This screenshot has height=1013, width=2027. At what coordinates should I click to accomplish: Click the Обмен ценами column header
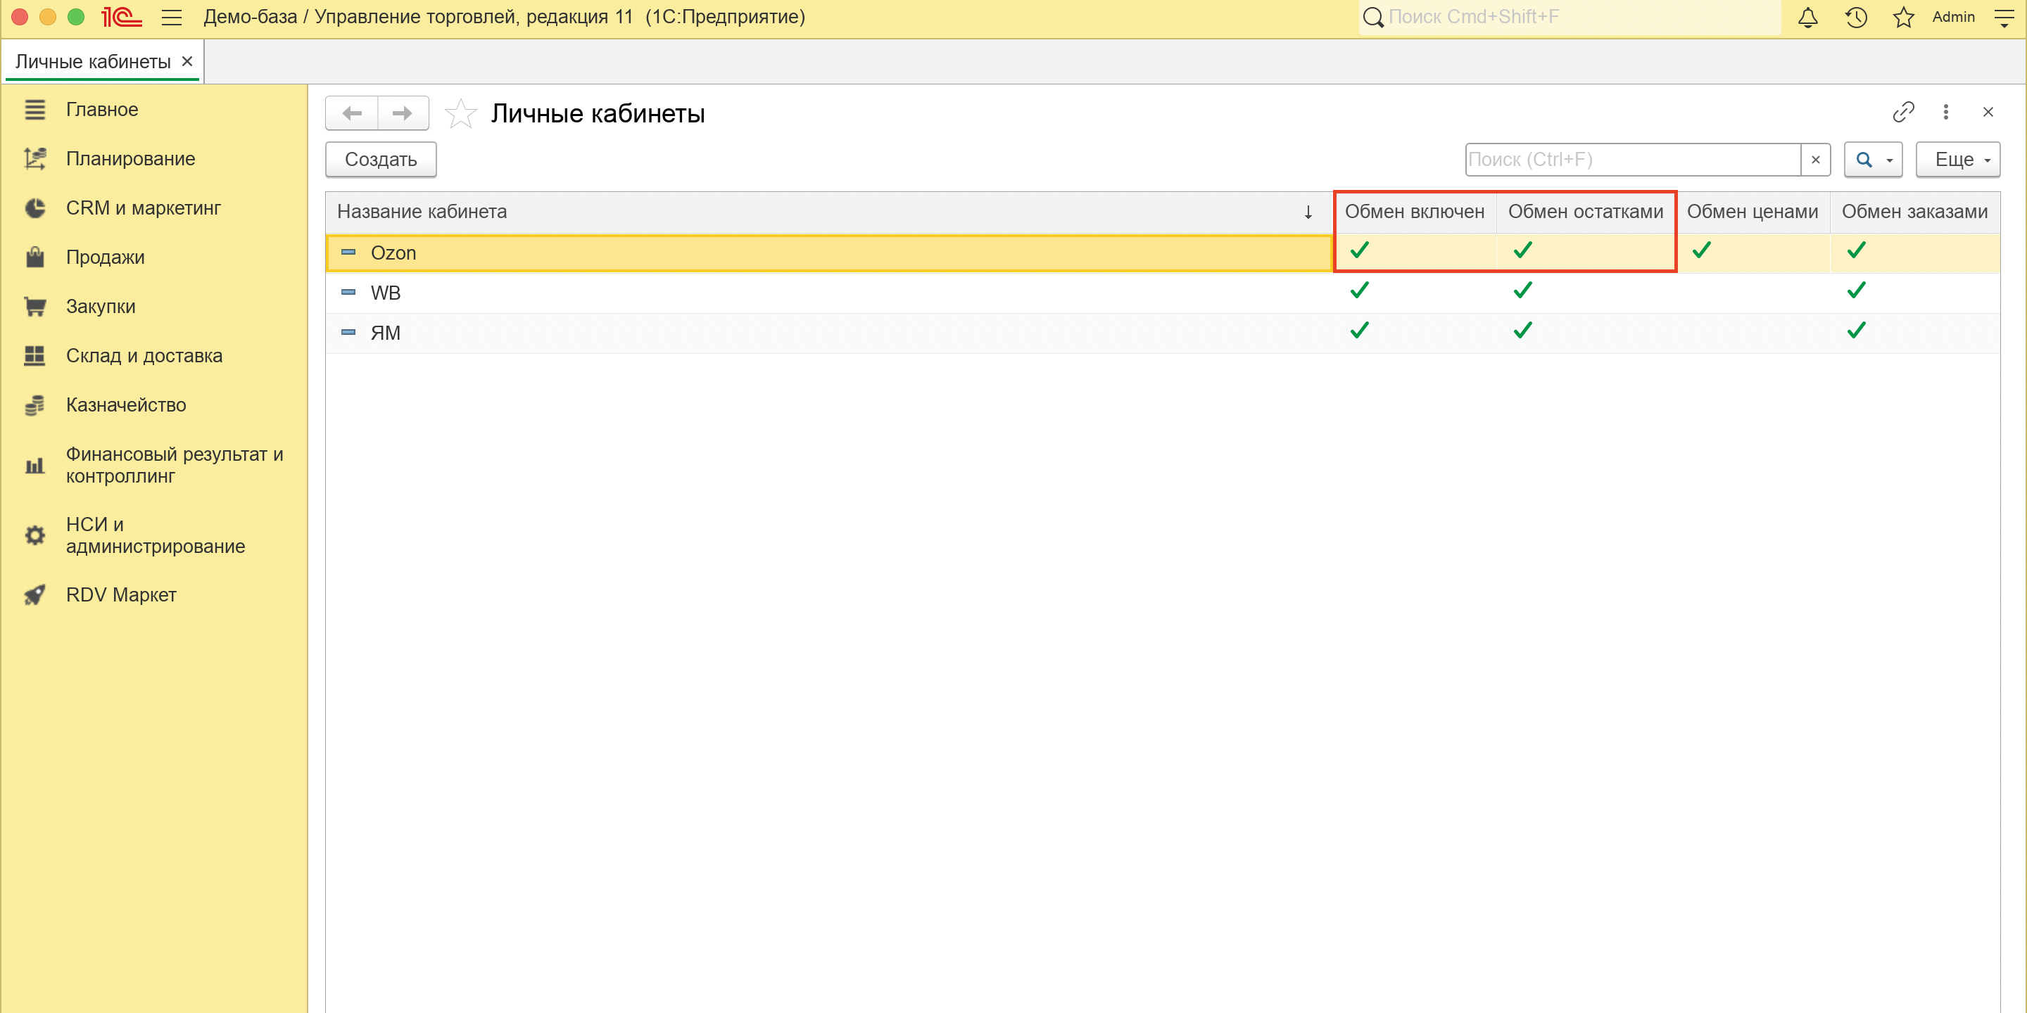1753,212
